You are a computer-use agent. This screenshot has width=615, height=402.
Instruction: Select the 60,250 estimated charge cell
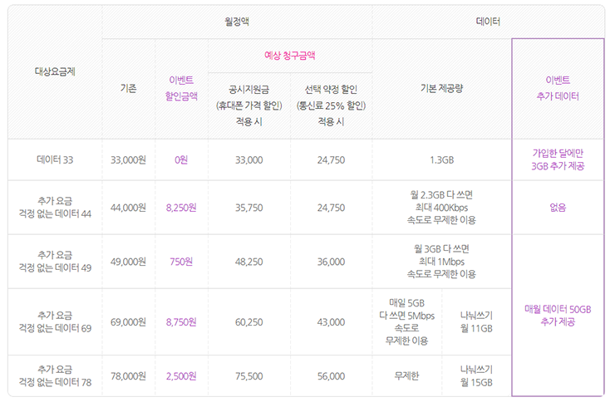pos(249,321)
